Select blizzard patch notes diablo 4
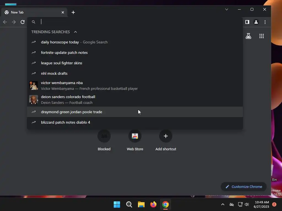This screenshot has height=211, width=282. click(x=135, y=122)
